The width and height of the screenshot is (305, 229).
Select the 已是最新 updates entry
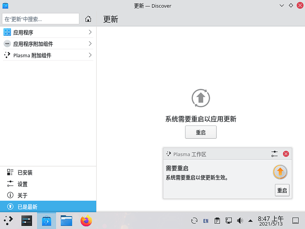coord(48,207)
